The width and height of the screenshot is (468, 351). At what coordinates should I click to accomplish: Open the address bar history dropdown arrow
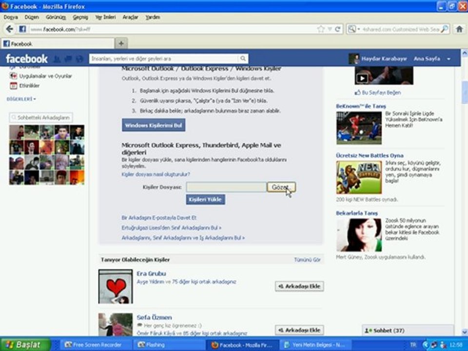coord(330,29)
